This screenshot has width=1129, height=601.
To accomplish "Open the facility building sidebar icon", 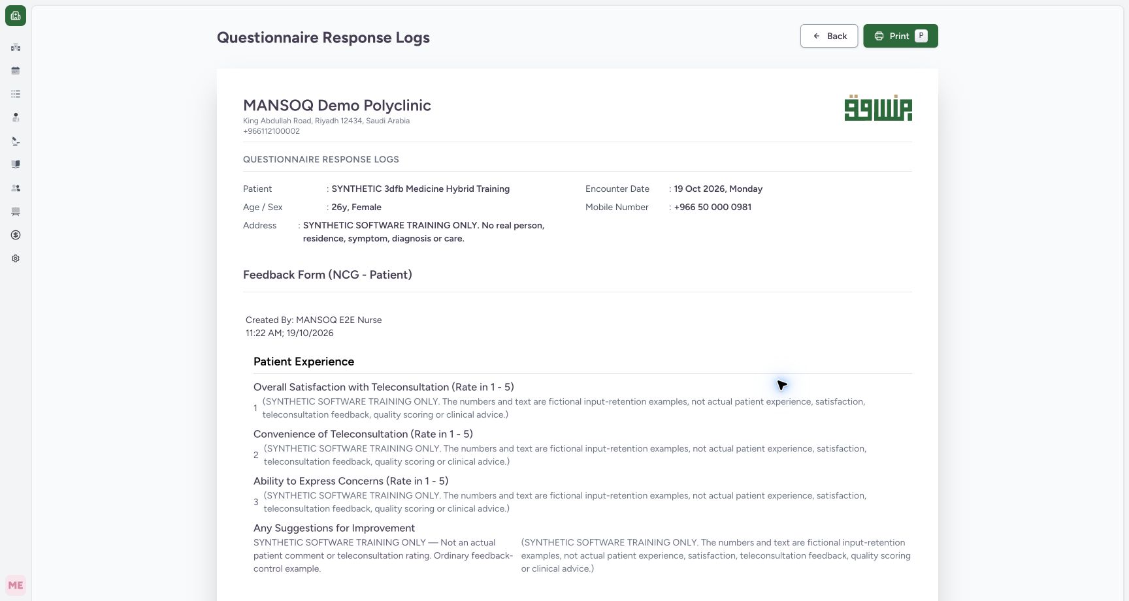I will tap(16, 47).
